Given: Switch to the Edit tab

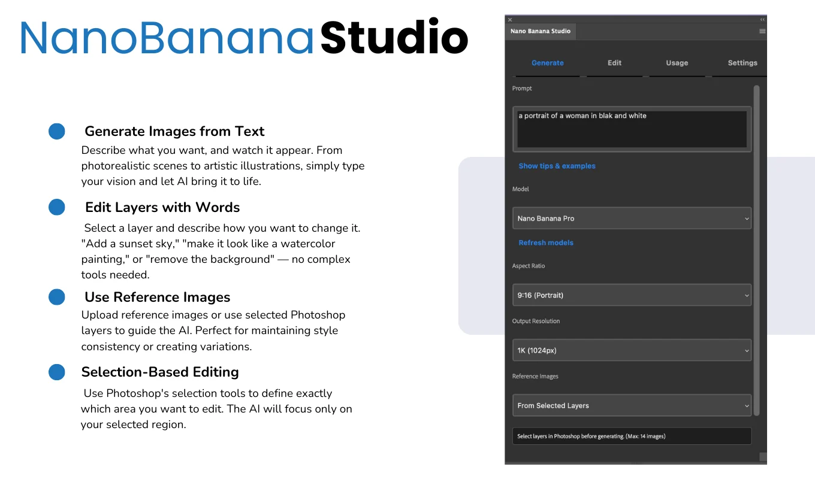Looking at the screenshot, I should (615, 63).
